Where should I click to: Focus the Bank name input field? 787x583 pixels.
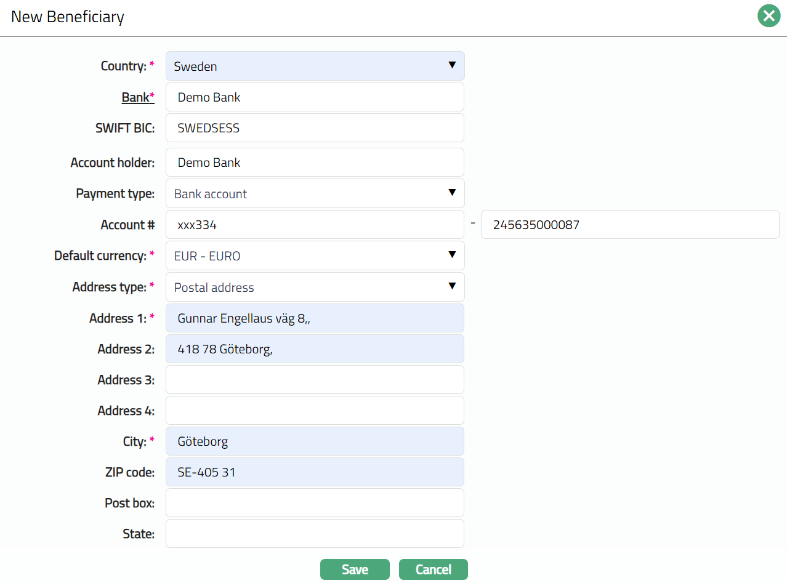[x=315, y=97]
